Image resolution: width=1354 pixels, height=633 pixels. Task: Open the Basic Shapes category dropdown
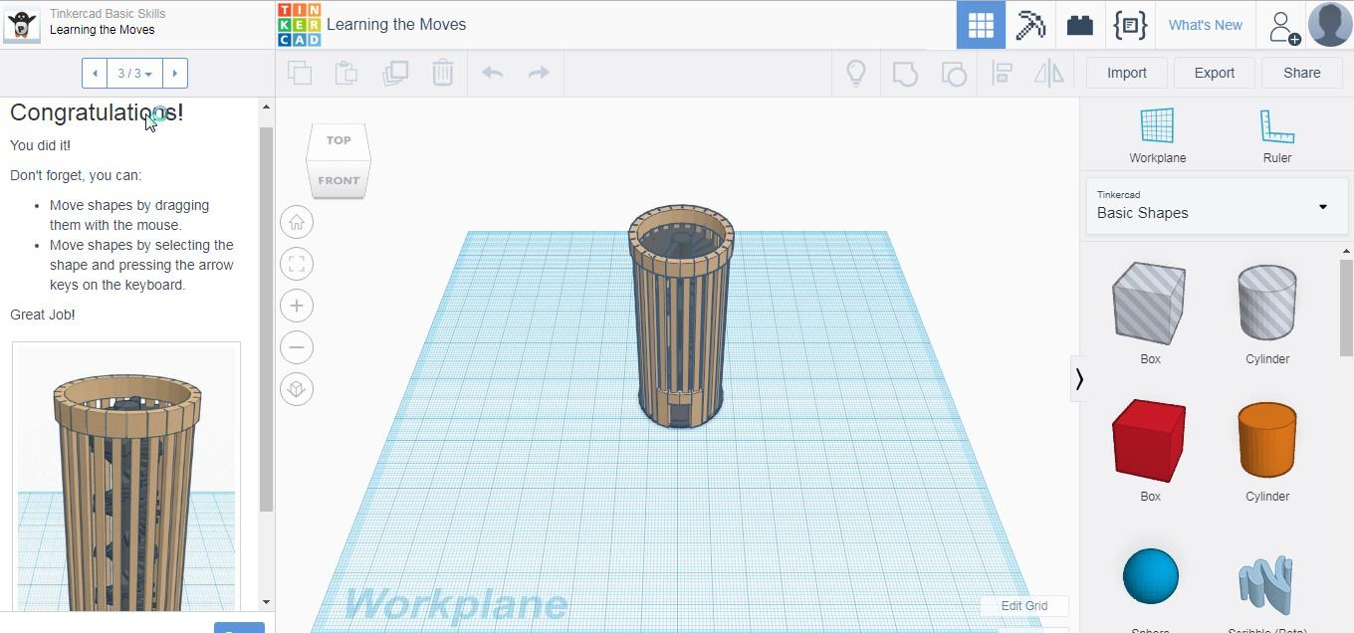[x=1217, y=205]
